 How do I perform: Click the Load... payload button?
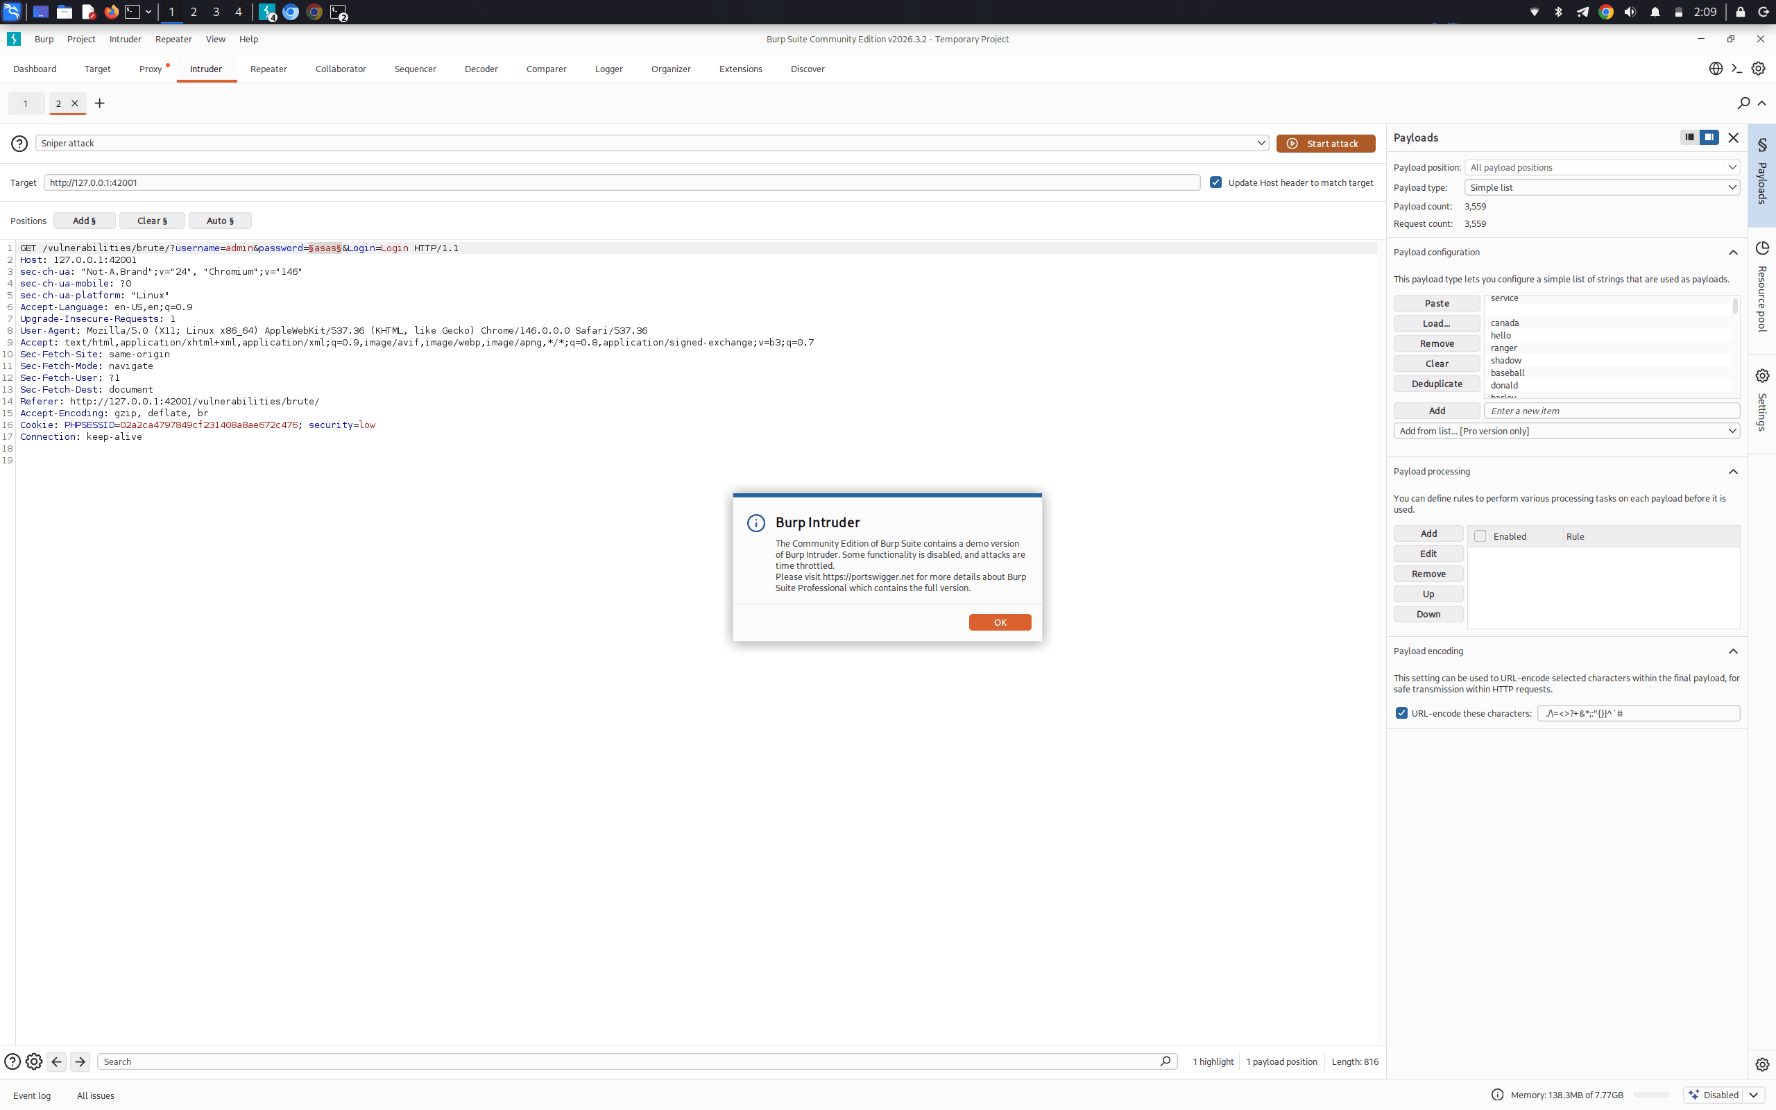[1436, 323]
